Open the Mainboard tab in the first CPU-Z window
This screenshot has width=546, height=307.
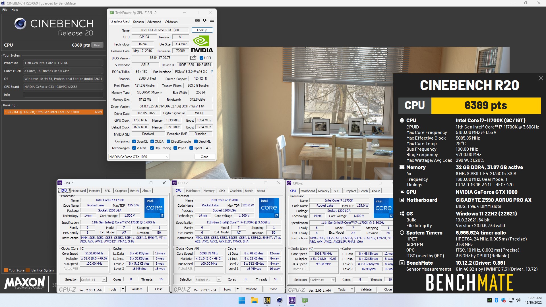[78, 191]
